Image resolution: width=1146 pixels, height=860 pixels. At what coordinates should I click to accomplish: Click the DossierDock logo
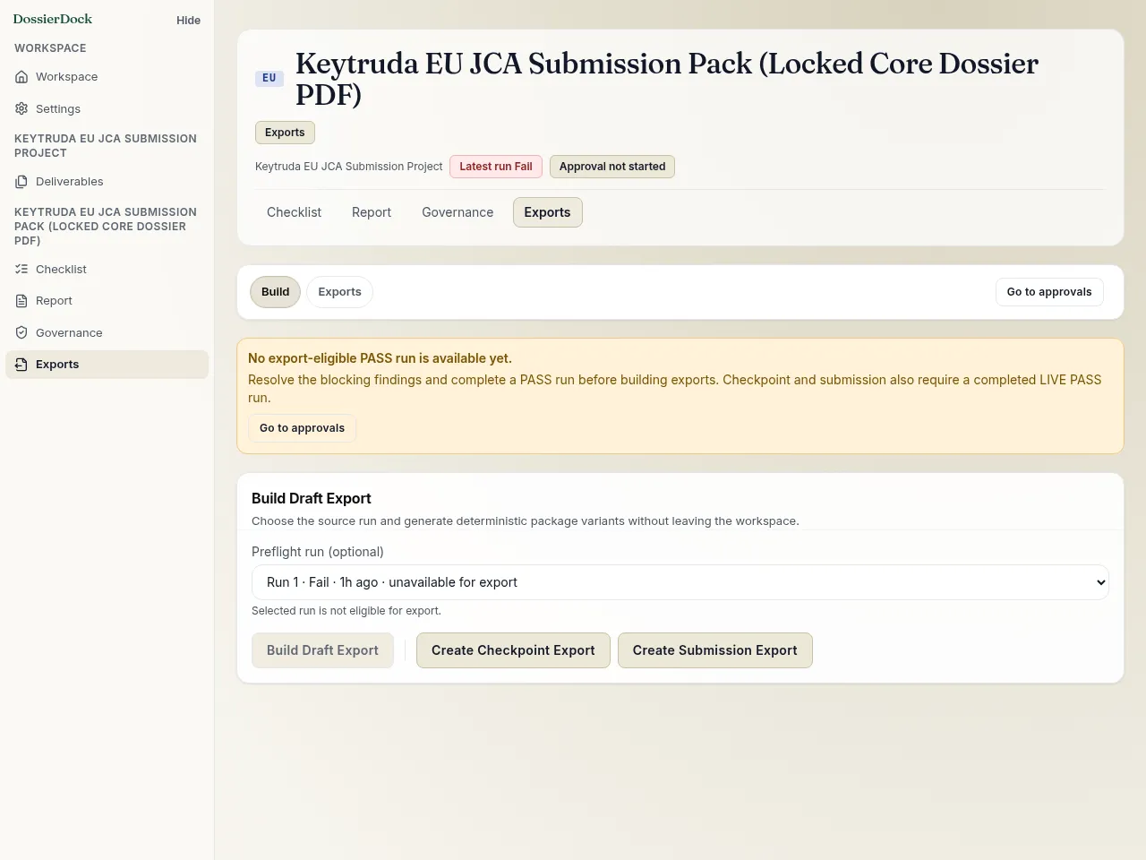click(x=53, y=19)
